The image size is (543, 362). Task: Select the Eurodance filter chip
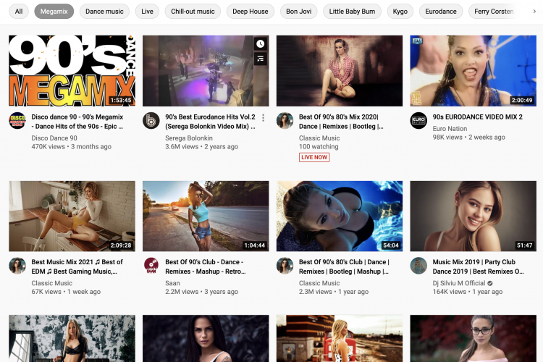441,12
